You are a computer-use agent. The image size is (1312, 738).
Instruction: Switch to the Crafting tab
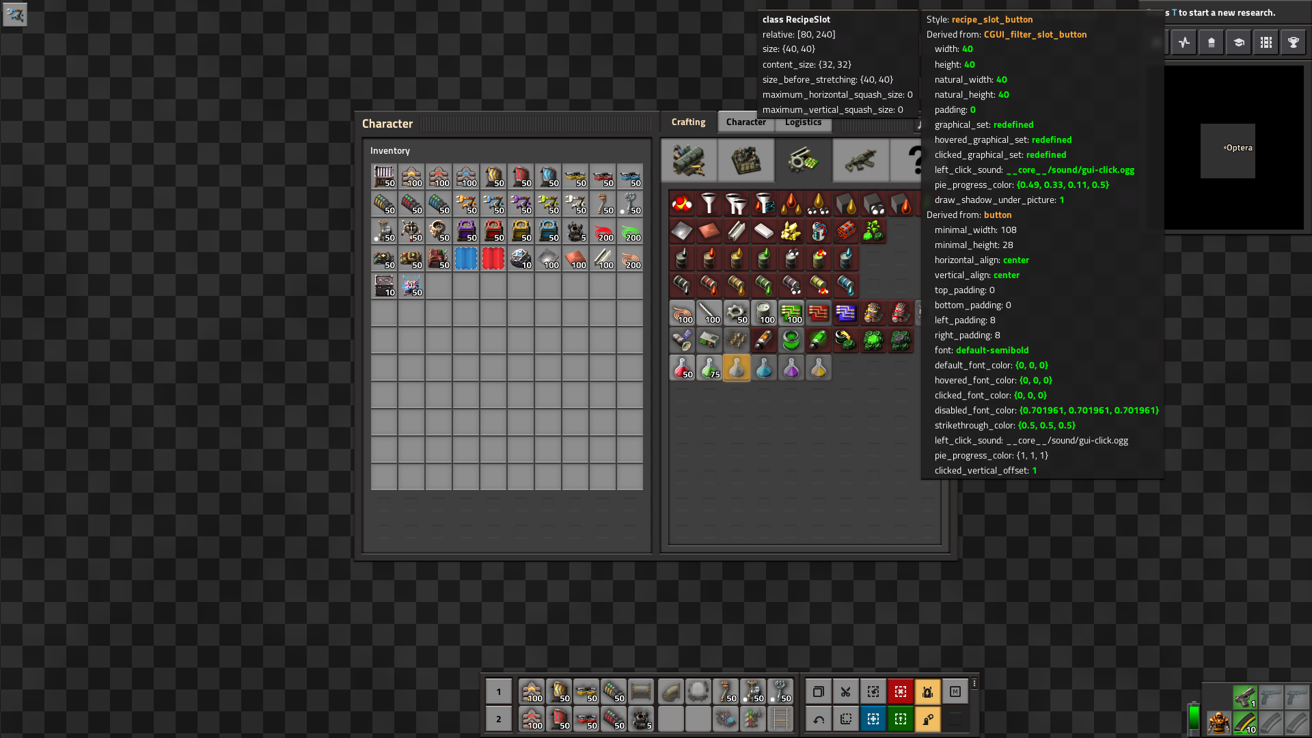pos(688,122)
